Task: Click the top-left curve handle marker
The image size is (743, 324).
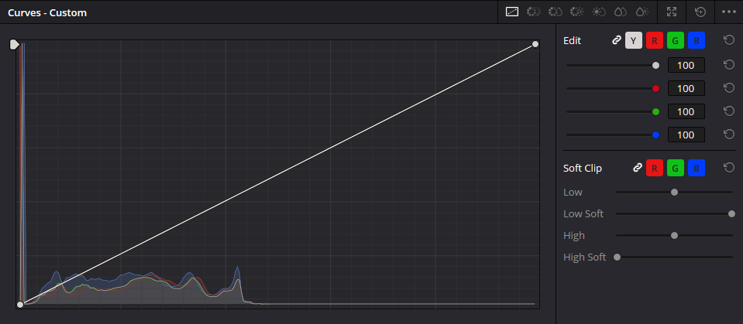Action: 14,44
